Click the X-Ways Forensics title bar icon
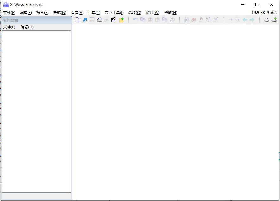 tap(6, 4)
